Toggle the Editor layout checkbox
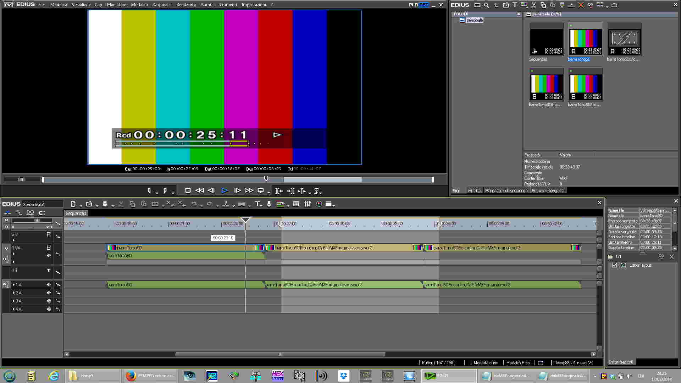Screen dimensions: 681x383 (x=615, y=265)
